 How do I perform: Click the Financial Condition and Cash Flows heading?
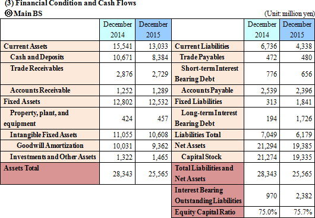click(70, 3)
